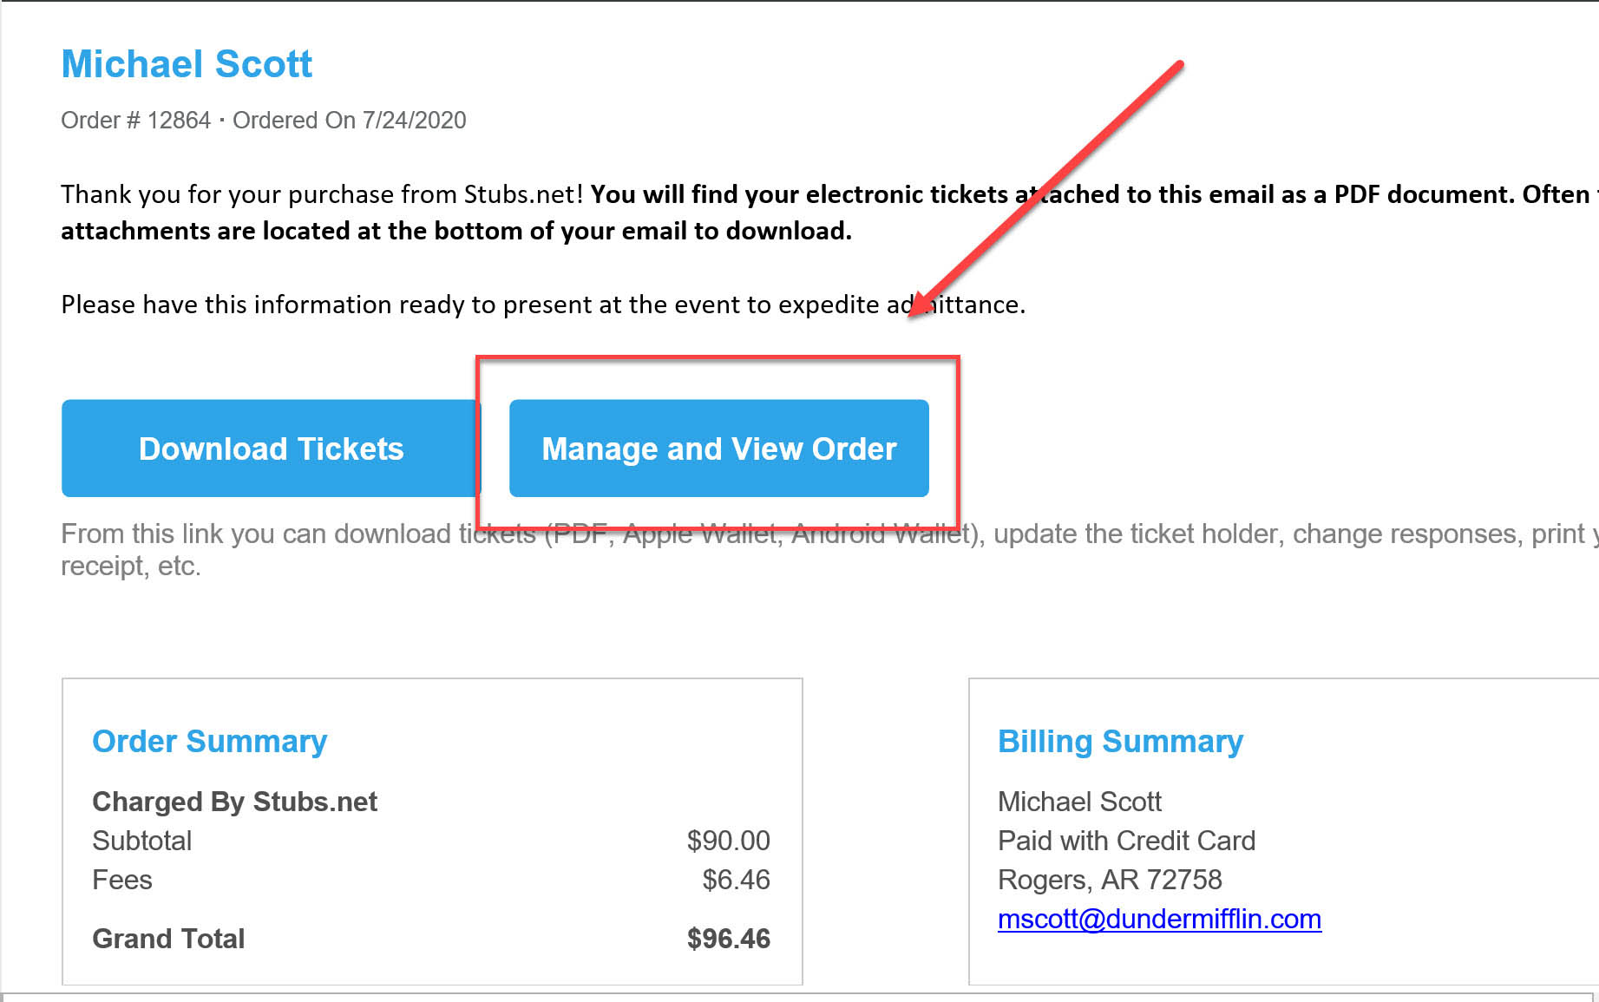Viewport: 1599px width, 1002px height.
Task: Open Manage and View Order
Action: [718, 449]
